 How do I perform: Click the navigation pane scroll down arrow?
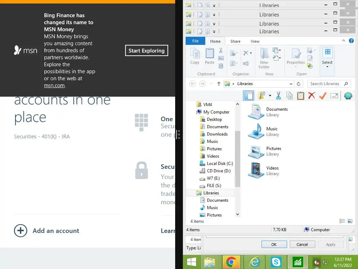point(237,214)
